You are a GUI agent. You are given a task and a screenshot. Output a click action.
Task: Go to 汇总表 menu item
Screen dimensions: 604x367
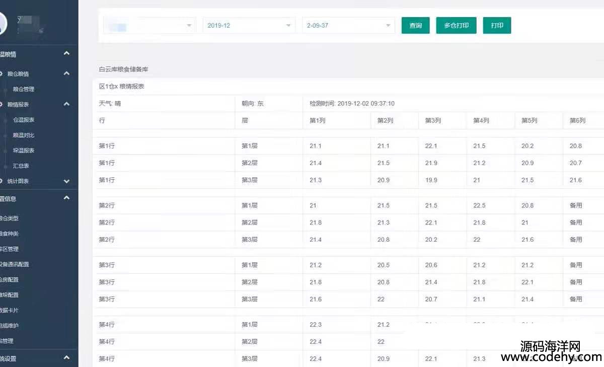pos(21,166)
